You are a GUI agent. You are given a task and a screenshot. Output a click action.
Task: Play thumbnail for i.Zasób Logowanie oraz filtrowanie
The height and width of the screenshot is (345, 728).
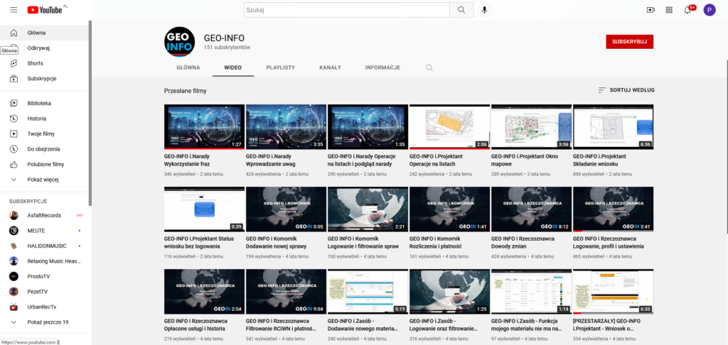449,291
